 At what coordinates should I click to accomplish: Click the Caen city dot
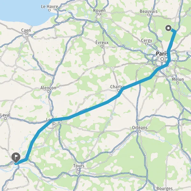pos(26,34)
